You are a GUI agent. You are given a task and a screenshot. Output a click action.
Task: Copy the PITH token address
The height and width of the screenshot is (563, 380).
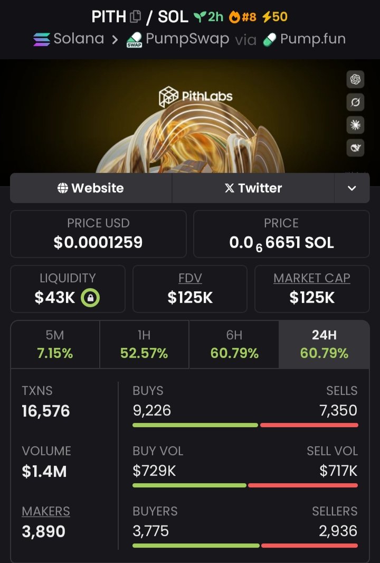[x=136, y=17]
